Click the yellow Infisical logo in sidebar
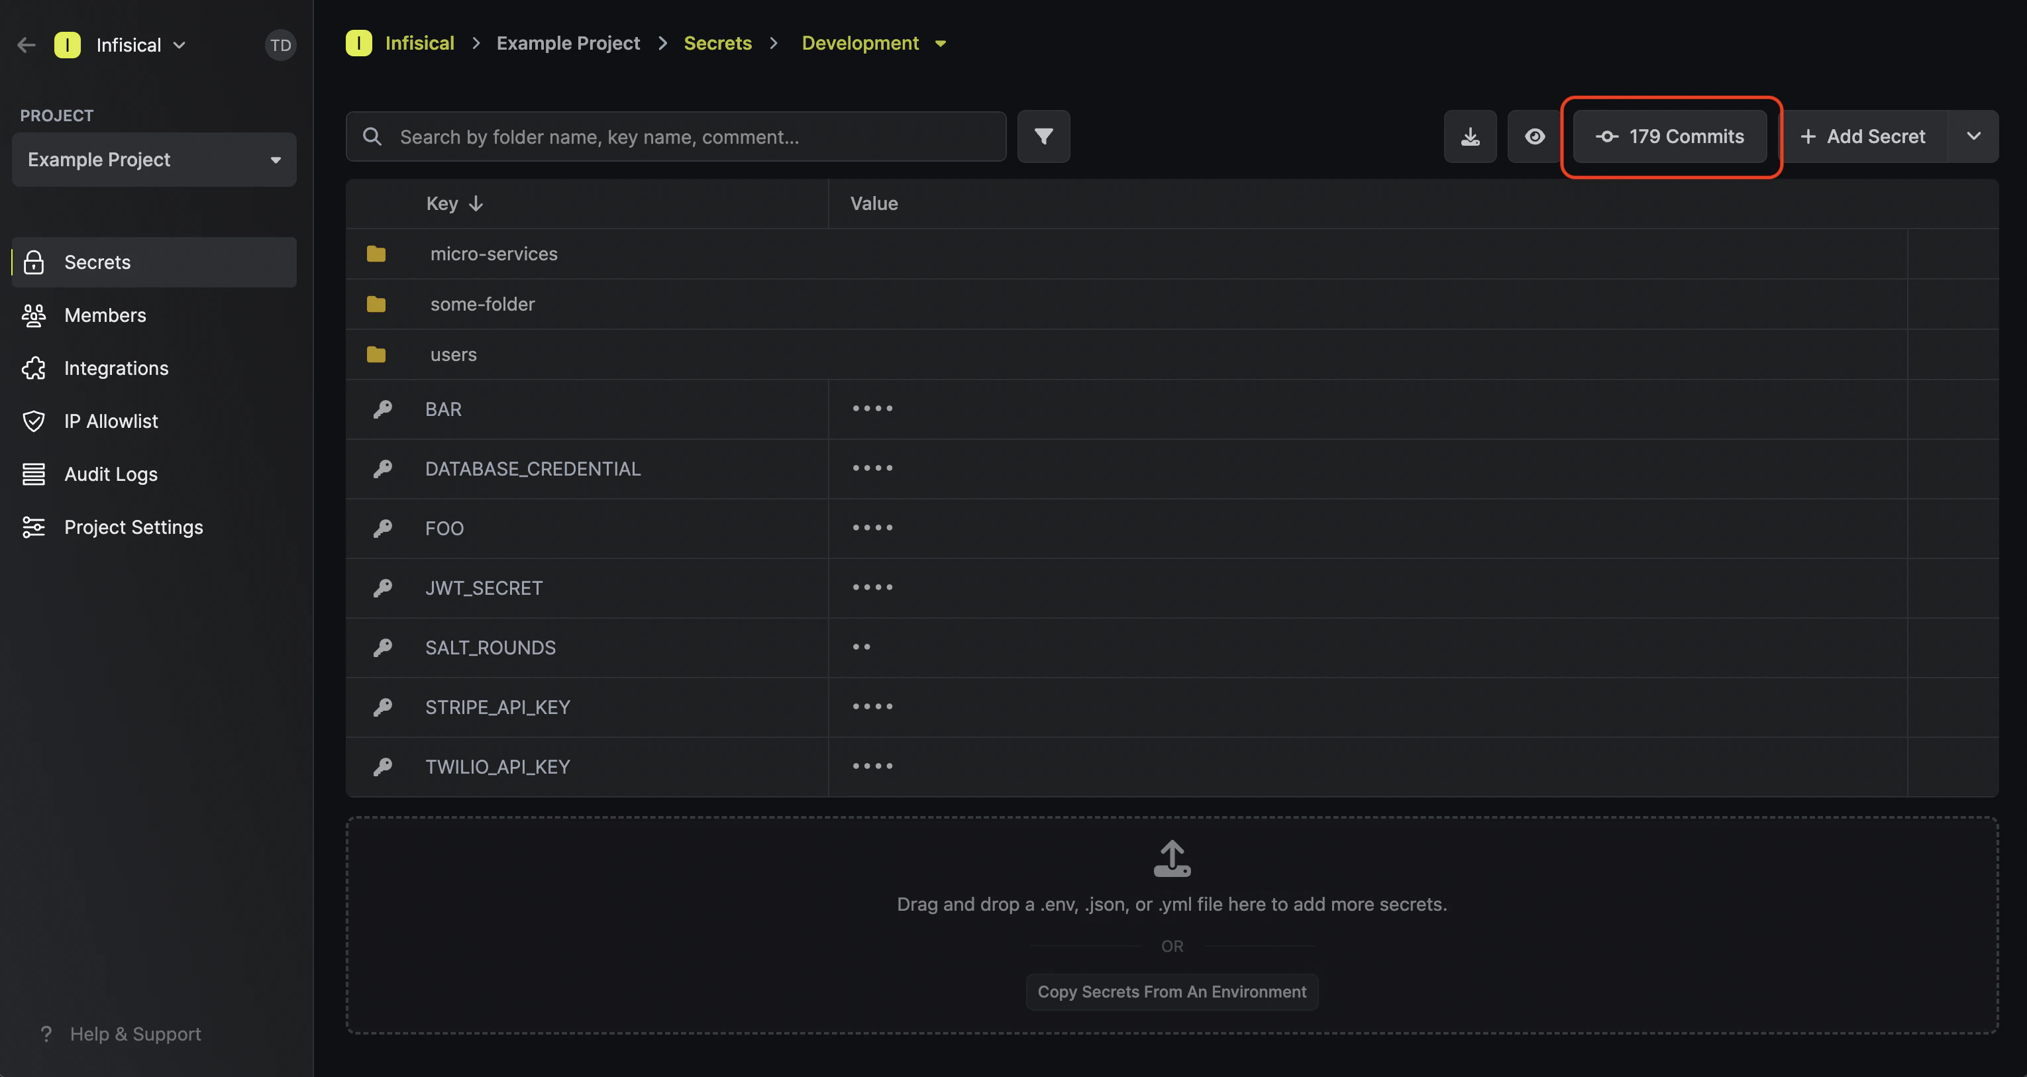 (68, 45)
